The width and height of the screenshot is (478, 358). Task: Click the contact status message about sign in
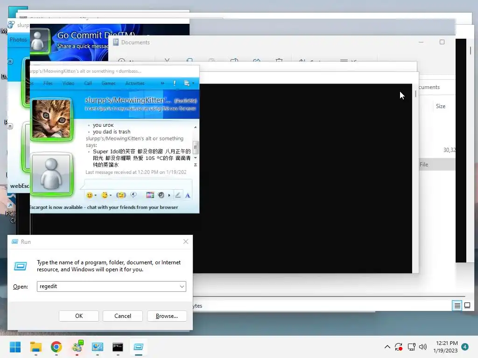141,109
